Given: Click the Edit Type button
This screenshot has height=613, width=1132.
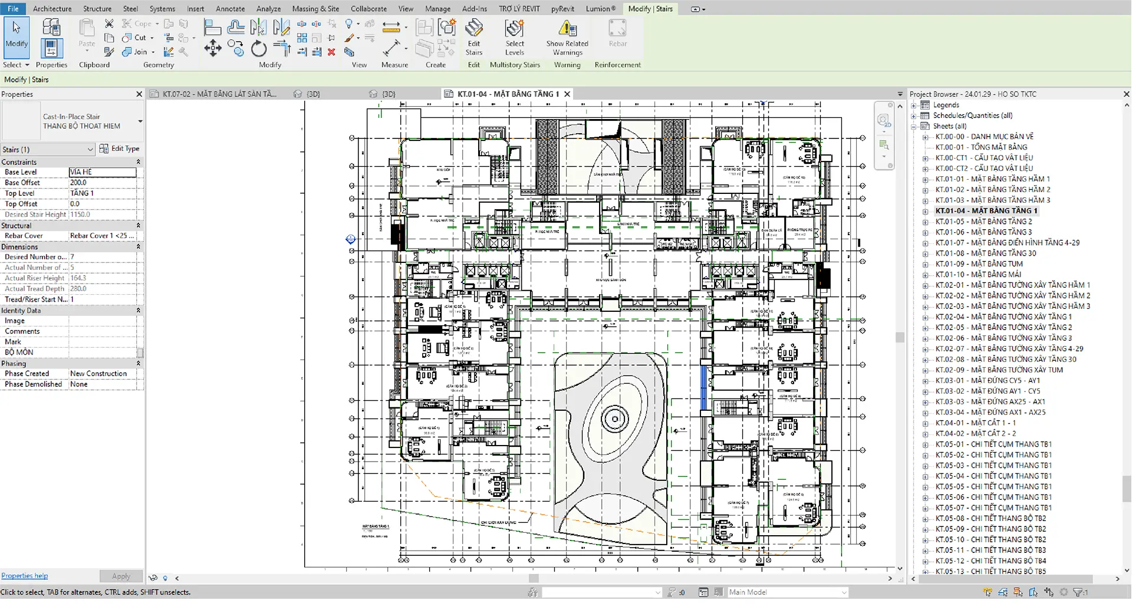Looking at the screenshot, I should click(120, 149).
